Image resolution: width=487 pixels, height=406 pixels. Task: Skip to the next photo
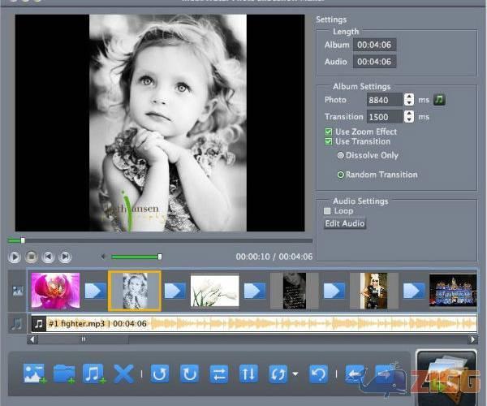[65, 257]
